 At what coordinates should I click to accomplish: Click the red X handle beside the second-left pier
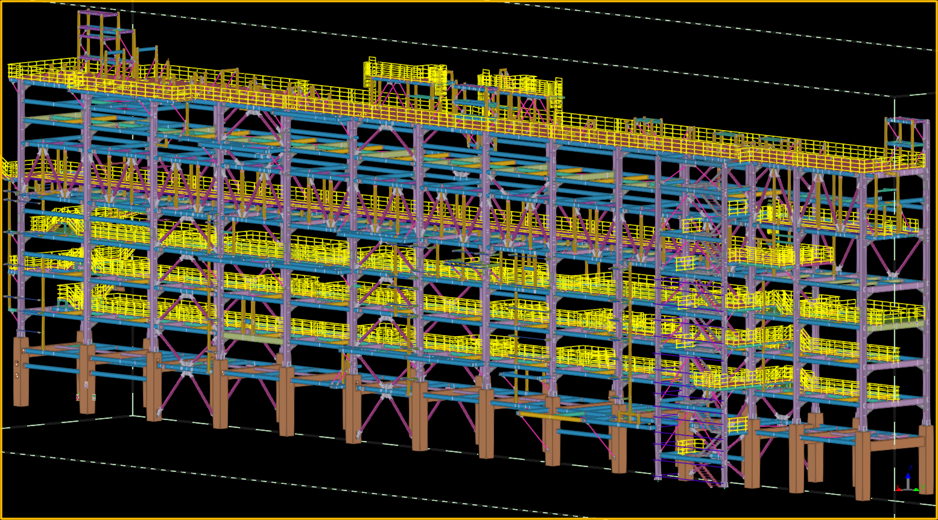(x=78, y=397)
